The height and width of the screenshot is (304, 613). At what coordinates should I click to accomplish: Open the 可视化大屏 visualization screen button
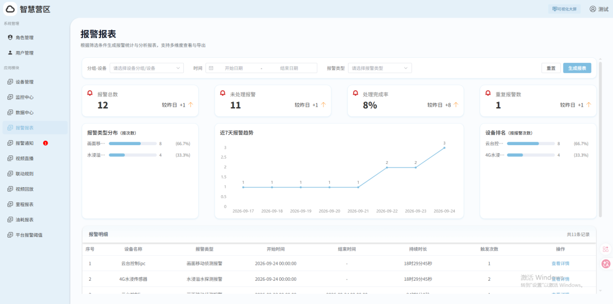coord(564,9)
